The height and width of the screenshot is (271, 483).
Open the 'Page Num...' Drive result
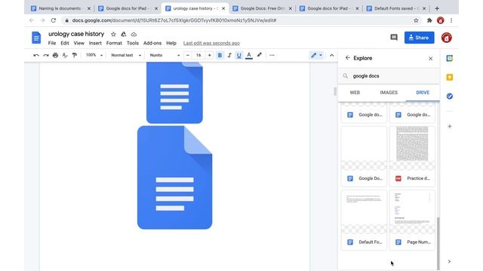(413, 220)
